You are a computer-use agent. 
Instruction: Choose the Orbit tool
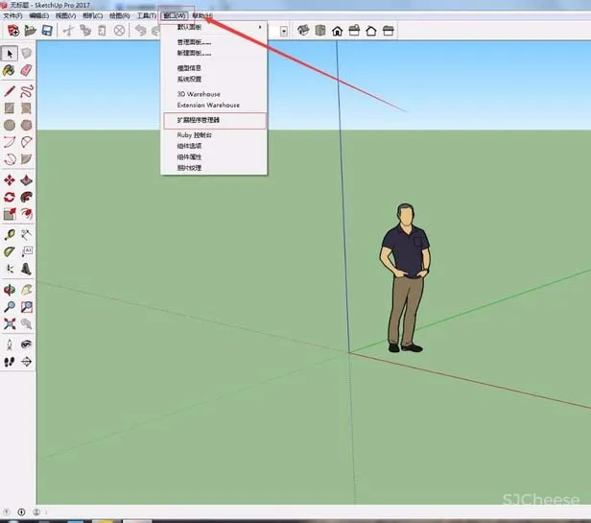[10, 289]
